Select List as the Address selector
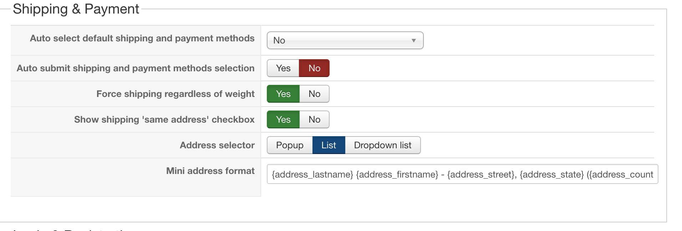This screenshot has width=682, height=231. pos(329,145)
